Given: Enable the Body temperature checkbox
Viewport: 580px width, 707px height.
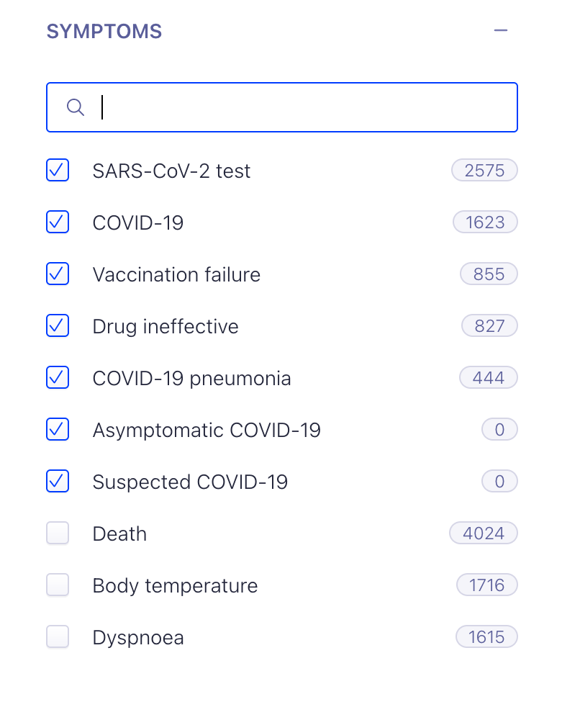Looking at the screenshot, I should [x=58, y=585].
